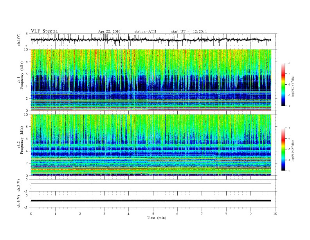The width and height of the screenshot is (310, 240).
Task: Click the ch.1 spectrogram color bar
Action: [283, 84]
